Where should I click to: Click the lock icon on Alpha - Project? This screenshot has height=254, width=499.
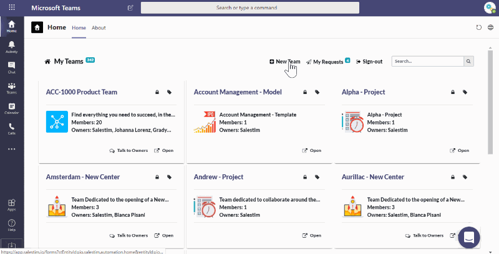[x=453, y=92]
